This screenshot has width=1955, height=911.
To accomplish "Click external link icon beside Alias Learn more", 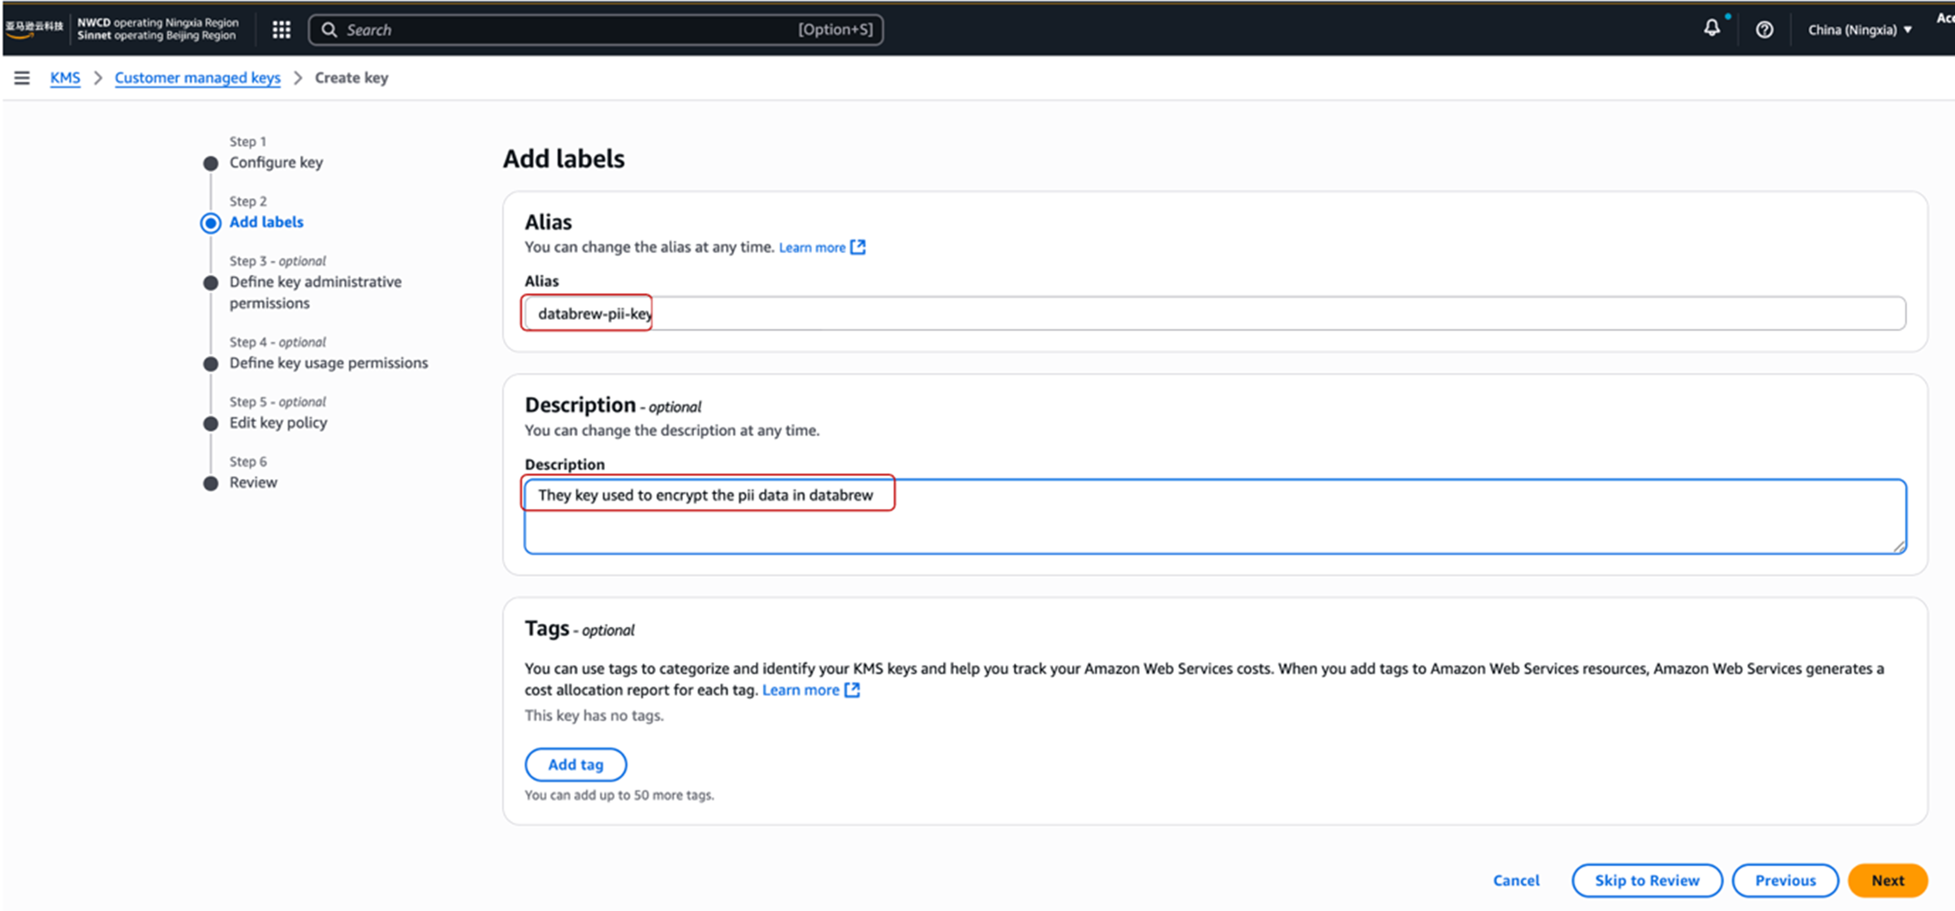I will 858,247.
